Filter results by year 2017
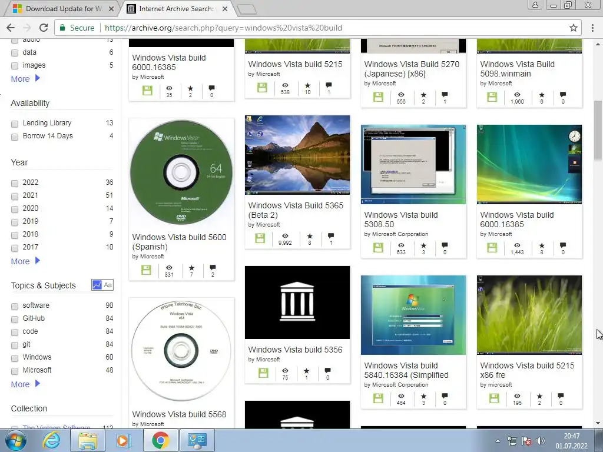Screen dimensions: 603x452 click(15, 248)
